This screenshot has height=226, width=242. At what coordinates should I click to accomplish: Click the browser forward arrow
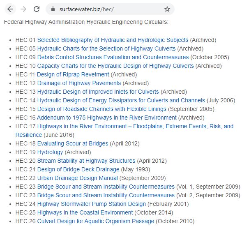click(23, 9)
